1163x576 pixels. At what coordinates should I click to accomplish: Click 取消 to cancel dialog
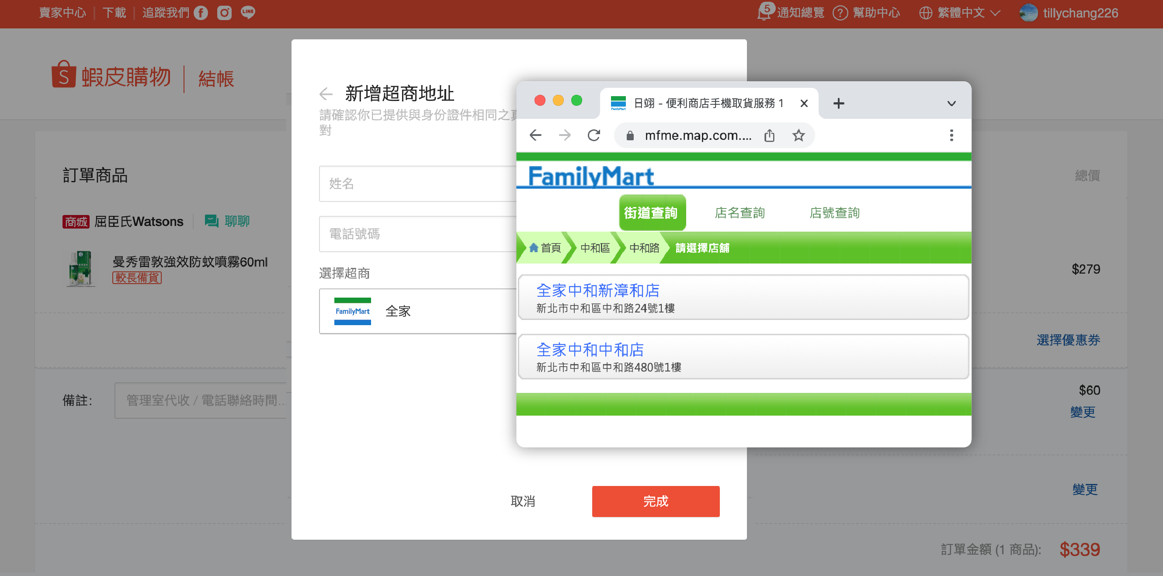tap(523, 501)
